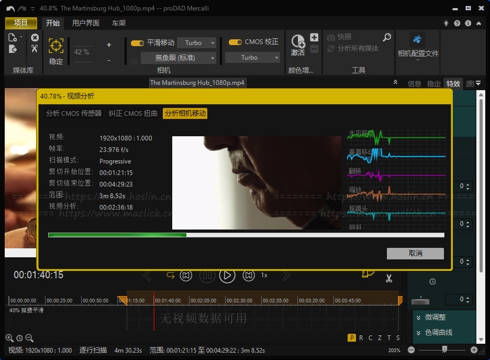Collapse panel with double chevron up
The width and height of the screenshot is (490, 360).
tap(395, 82)
